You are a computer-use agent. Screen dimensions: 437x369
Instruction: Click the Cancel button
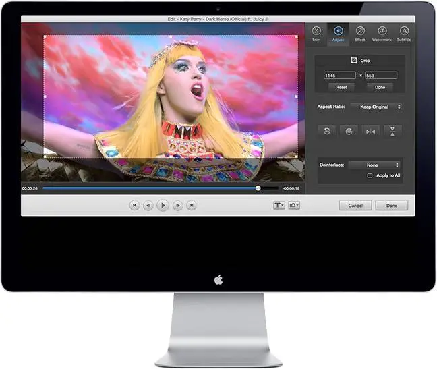355,205
